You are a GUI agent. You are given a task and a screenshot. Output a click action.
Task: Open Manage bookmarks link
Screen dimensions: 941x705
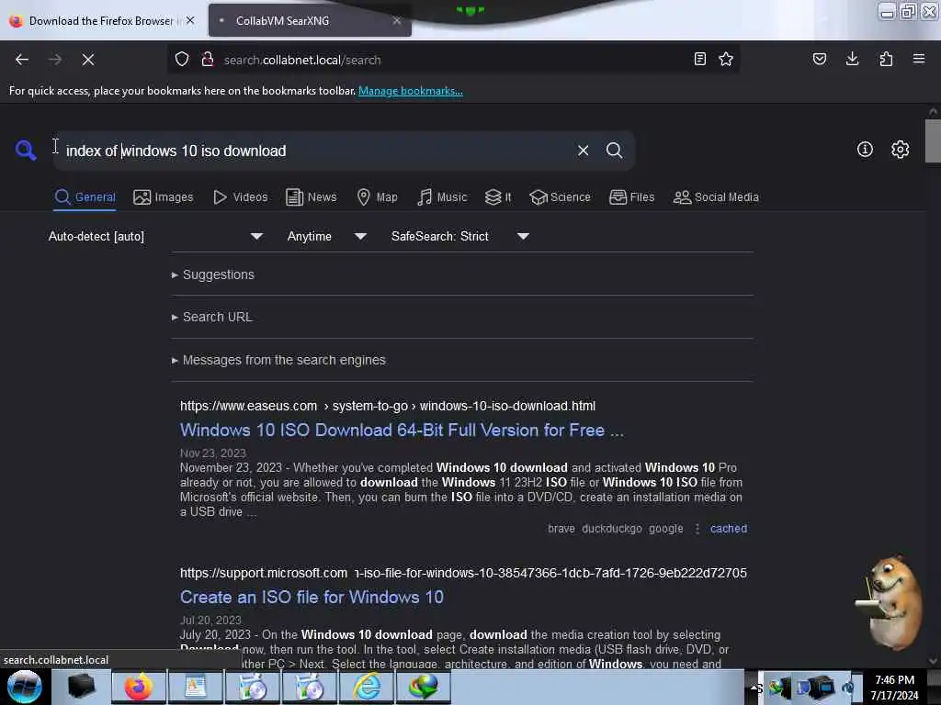click(x=411, y=91)
